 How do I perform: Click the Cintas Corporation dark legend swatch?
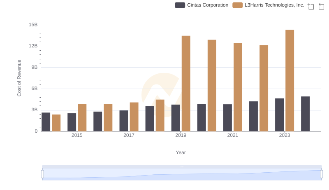click(x=180, y=5)
